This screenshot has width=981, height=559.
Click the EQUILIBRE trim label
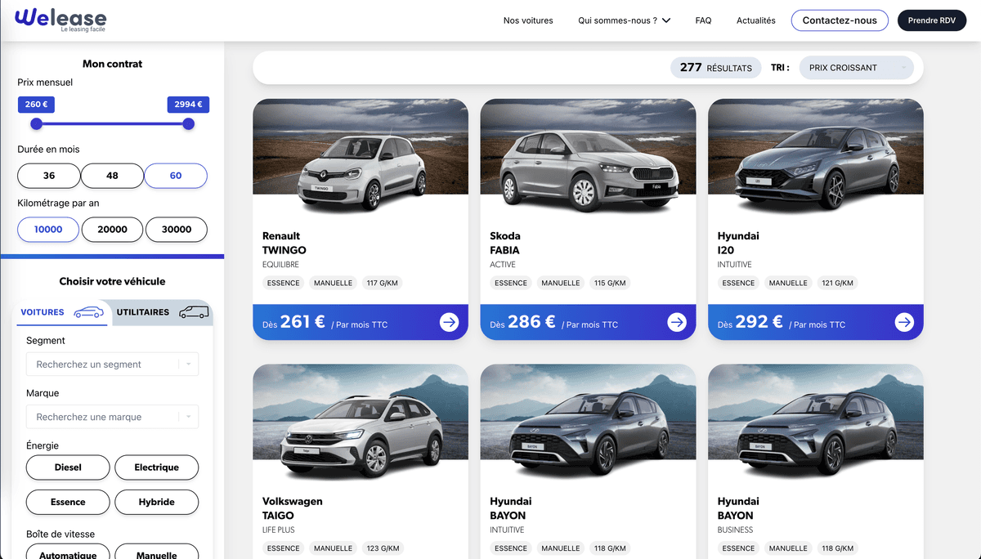(280, 265)
